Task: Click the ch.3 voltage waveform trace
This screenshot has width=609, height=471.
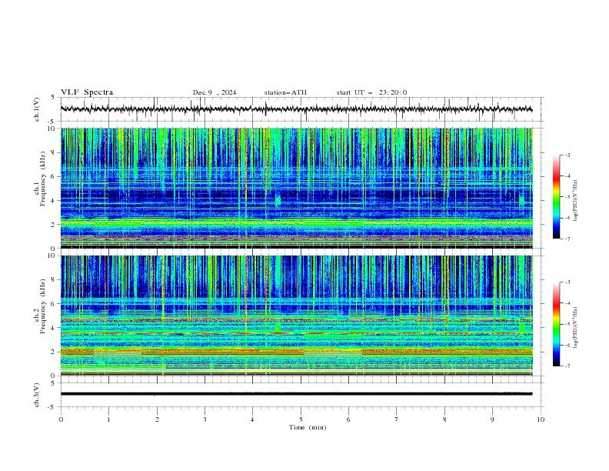Action: [x=296, y=394]
